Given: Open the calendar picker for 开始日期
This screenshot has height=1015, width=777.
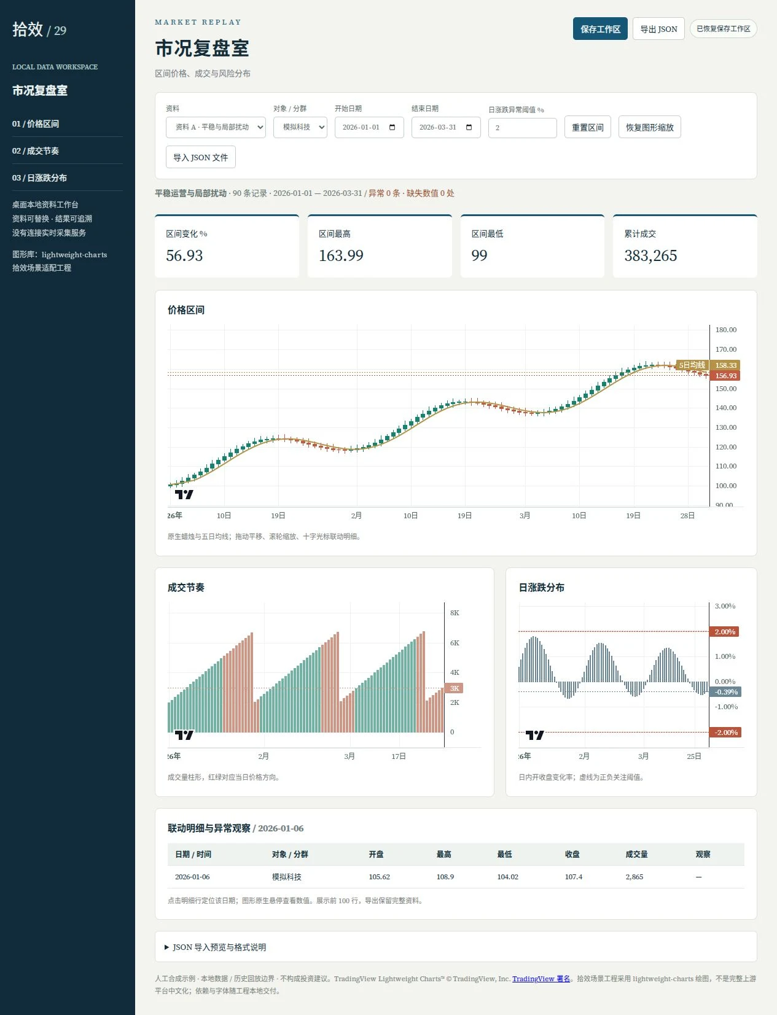Looking at the screenshot, I should click(x=392, y=128).
